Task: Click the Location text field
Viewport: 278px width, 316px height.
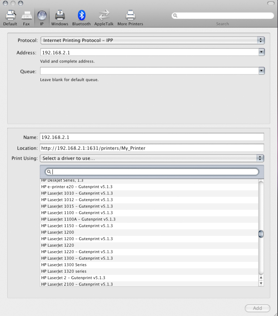Action: (x=152, y=148)
